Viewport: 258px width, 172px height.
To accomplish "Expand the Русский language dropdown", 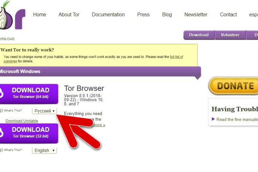I will (45, 111).
